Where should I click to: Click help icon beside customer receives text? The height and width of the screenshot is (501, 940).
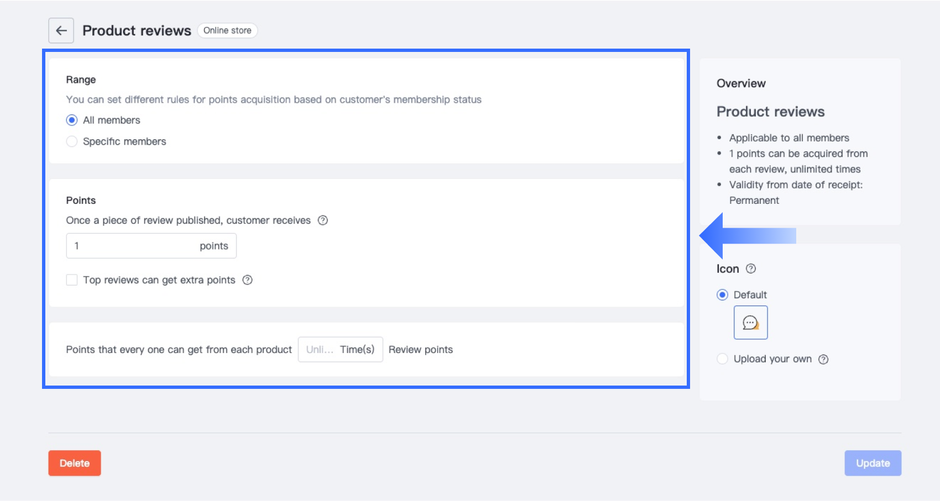pyautogui.click(x=323, y=220)
